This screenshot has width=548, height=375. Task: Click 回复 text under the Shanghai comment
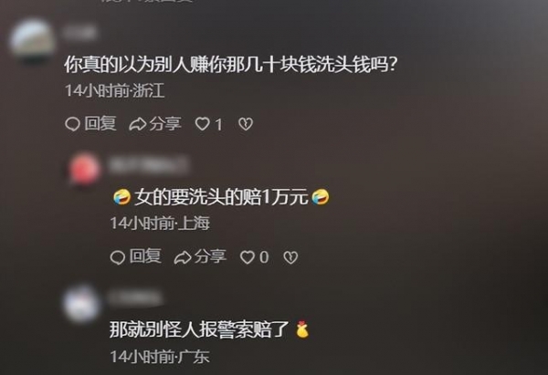pos(145,257)
